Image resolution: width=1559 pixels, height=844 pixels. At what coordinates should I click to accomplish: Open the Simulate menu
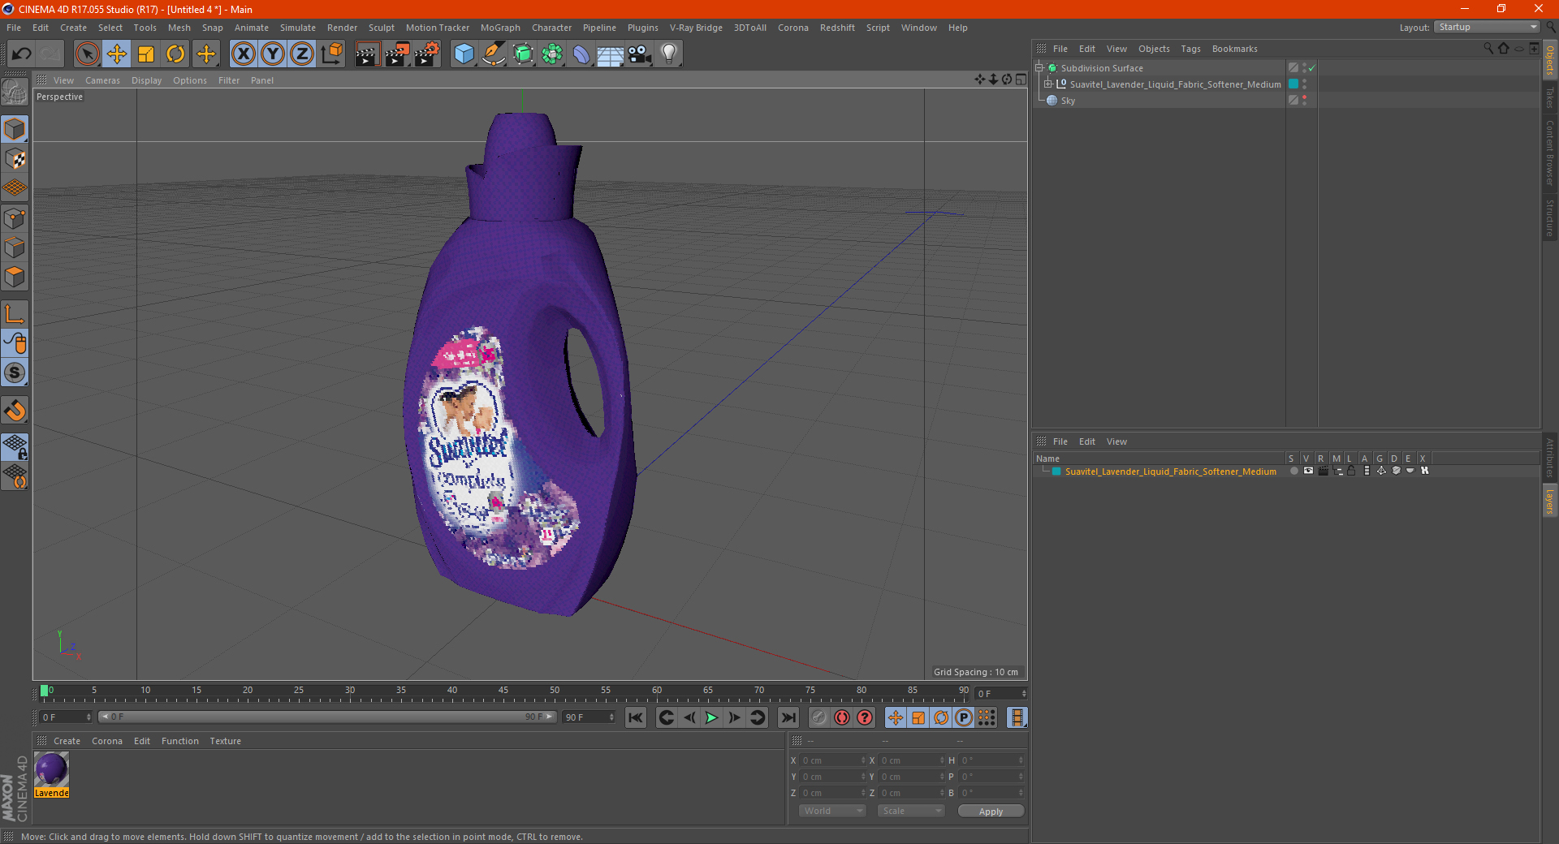click(x=297, y=28)
